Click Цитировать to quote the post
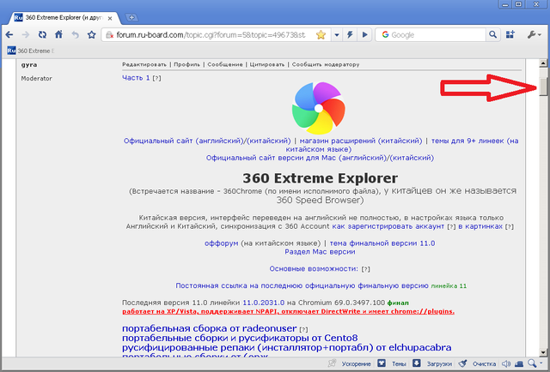This screenshot has height=372, width=550. [267, 64]
